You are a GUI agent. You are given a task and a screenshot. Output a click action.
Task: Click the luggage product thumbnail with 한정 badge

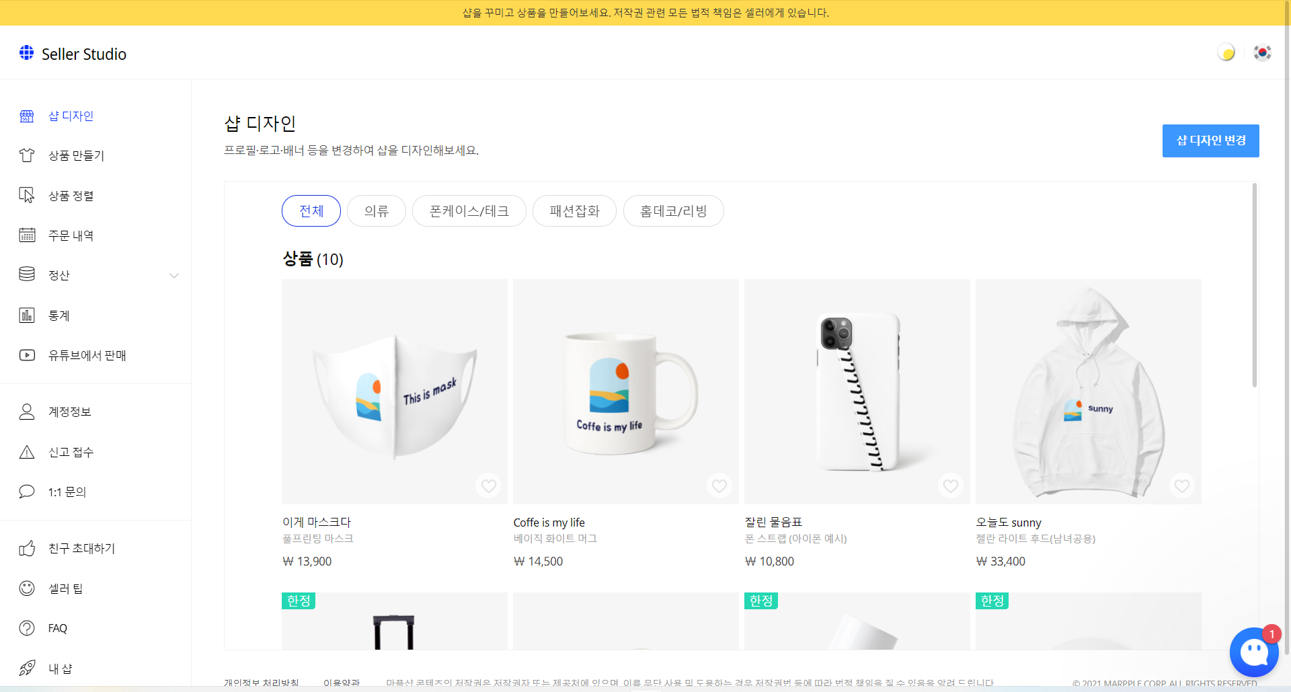pos(395,621)
